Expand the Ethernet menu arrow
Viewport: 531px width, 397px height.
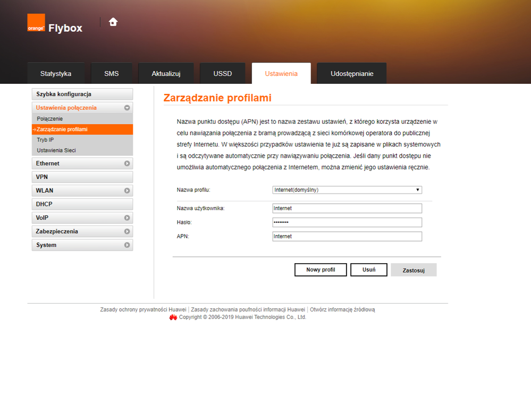click(x=127, y=164)
